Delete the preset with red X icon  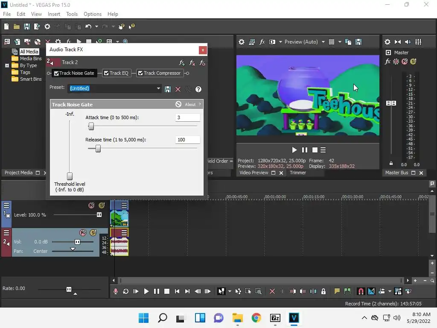[x=178, y=89]
